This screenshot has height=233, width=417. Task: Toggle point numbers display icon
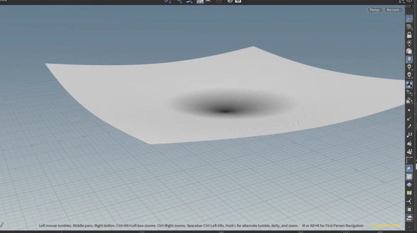point(409,135)
